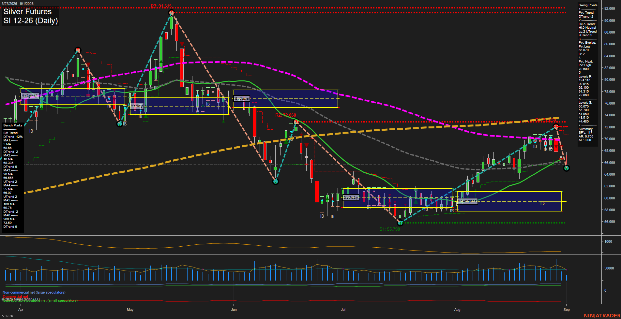621x319 pixels.
Task: Click the Bench Marks panel header
Action: pos(13,125)
